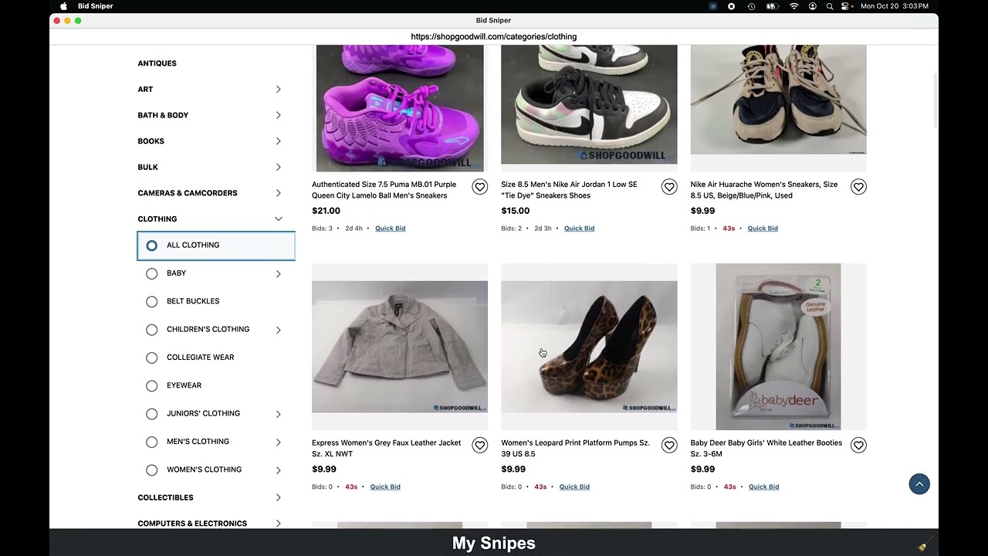Expand the Women's Clothing subcategory arrow

tap(279, 470)
